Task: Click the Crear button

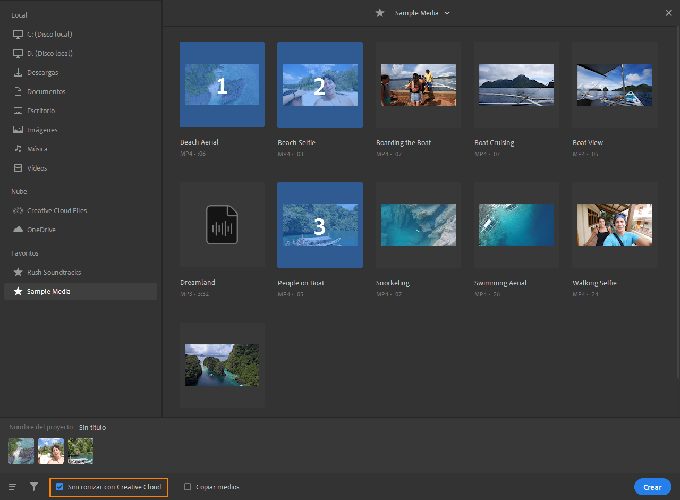Action: 652,487
